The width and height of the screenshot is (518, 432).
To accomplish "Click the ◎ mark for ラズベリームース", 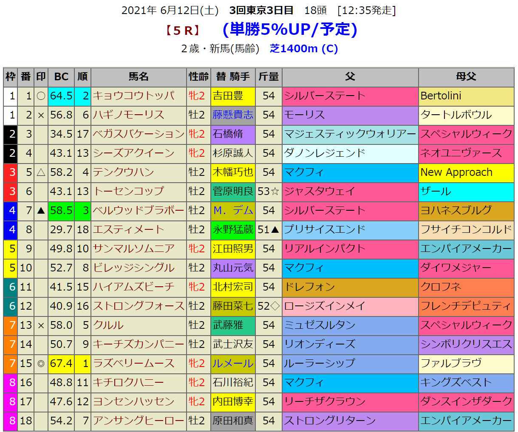I will (x=41, y=364).
